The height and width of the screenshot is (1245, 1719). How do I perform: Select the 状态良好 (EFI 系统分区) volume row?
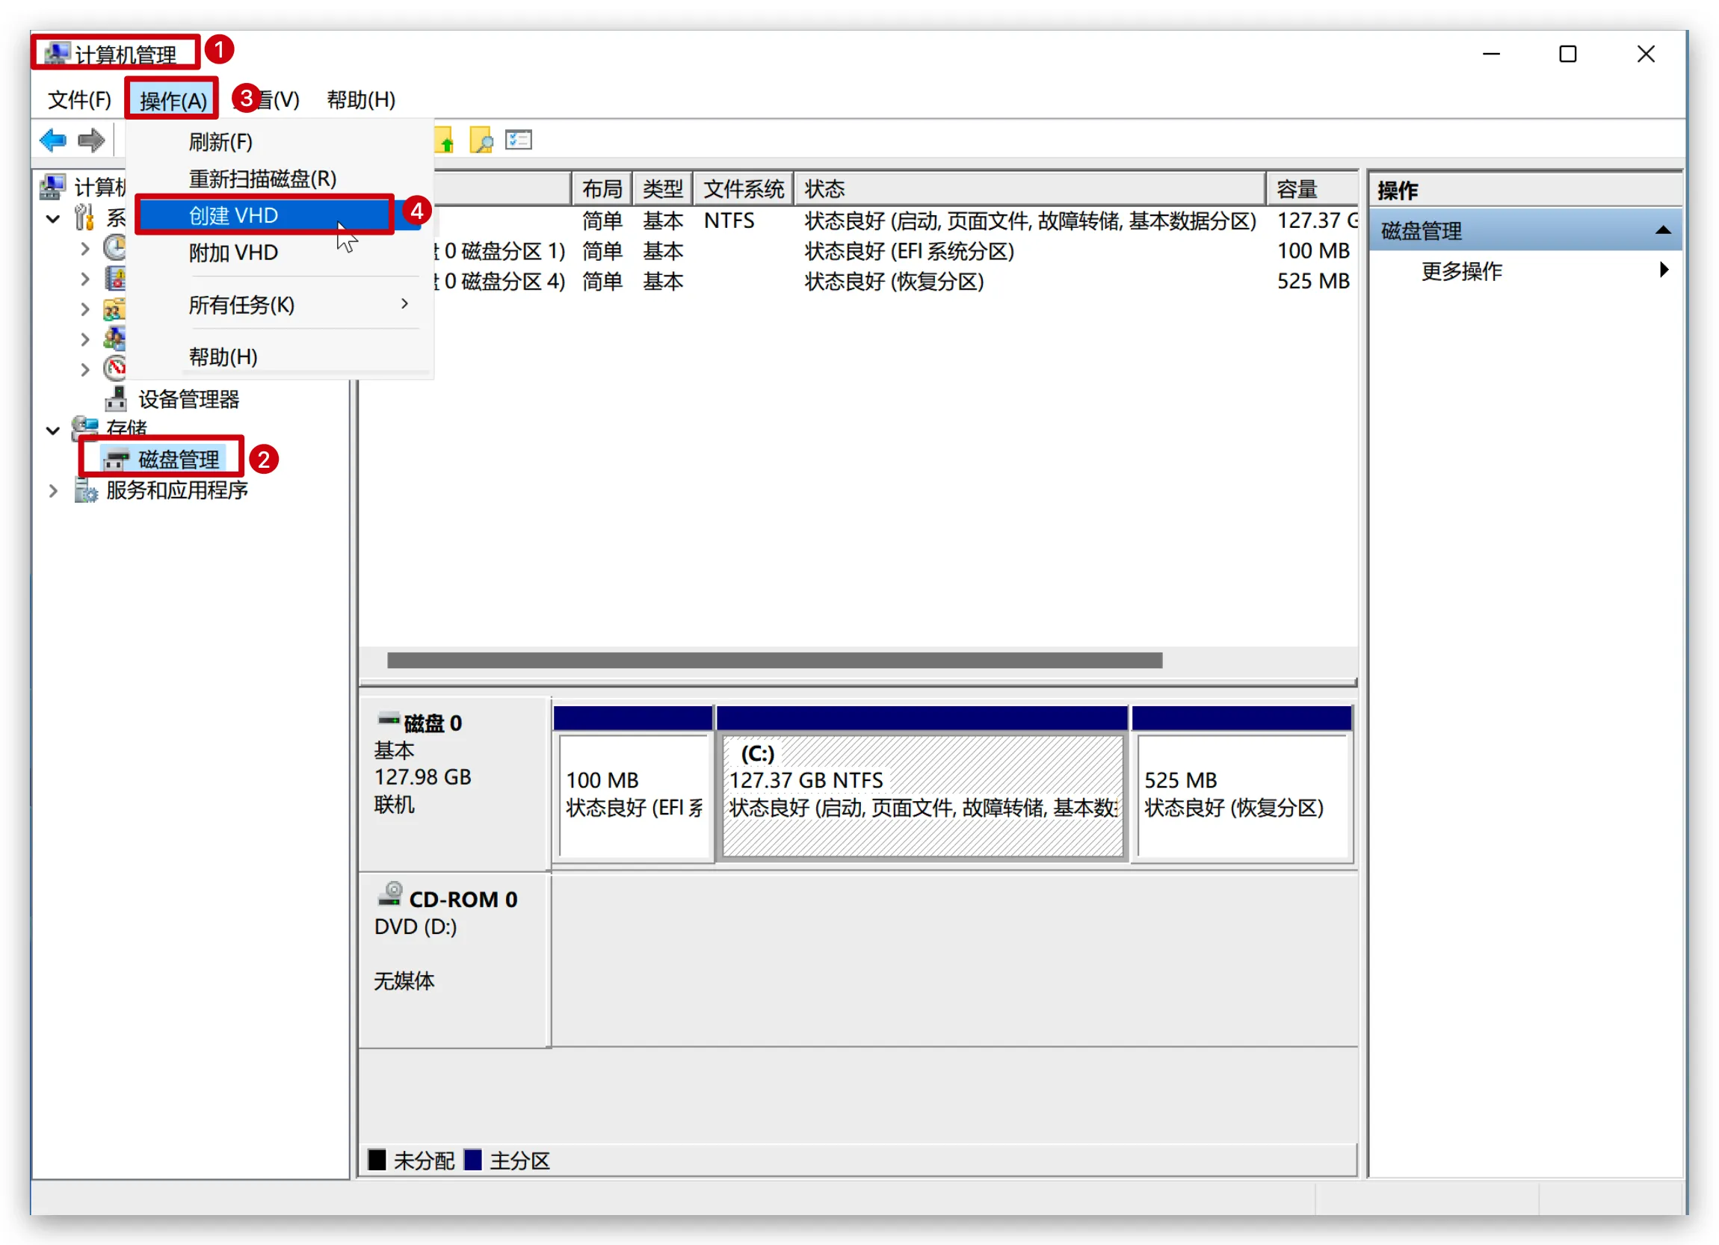[895, 251]
